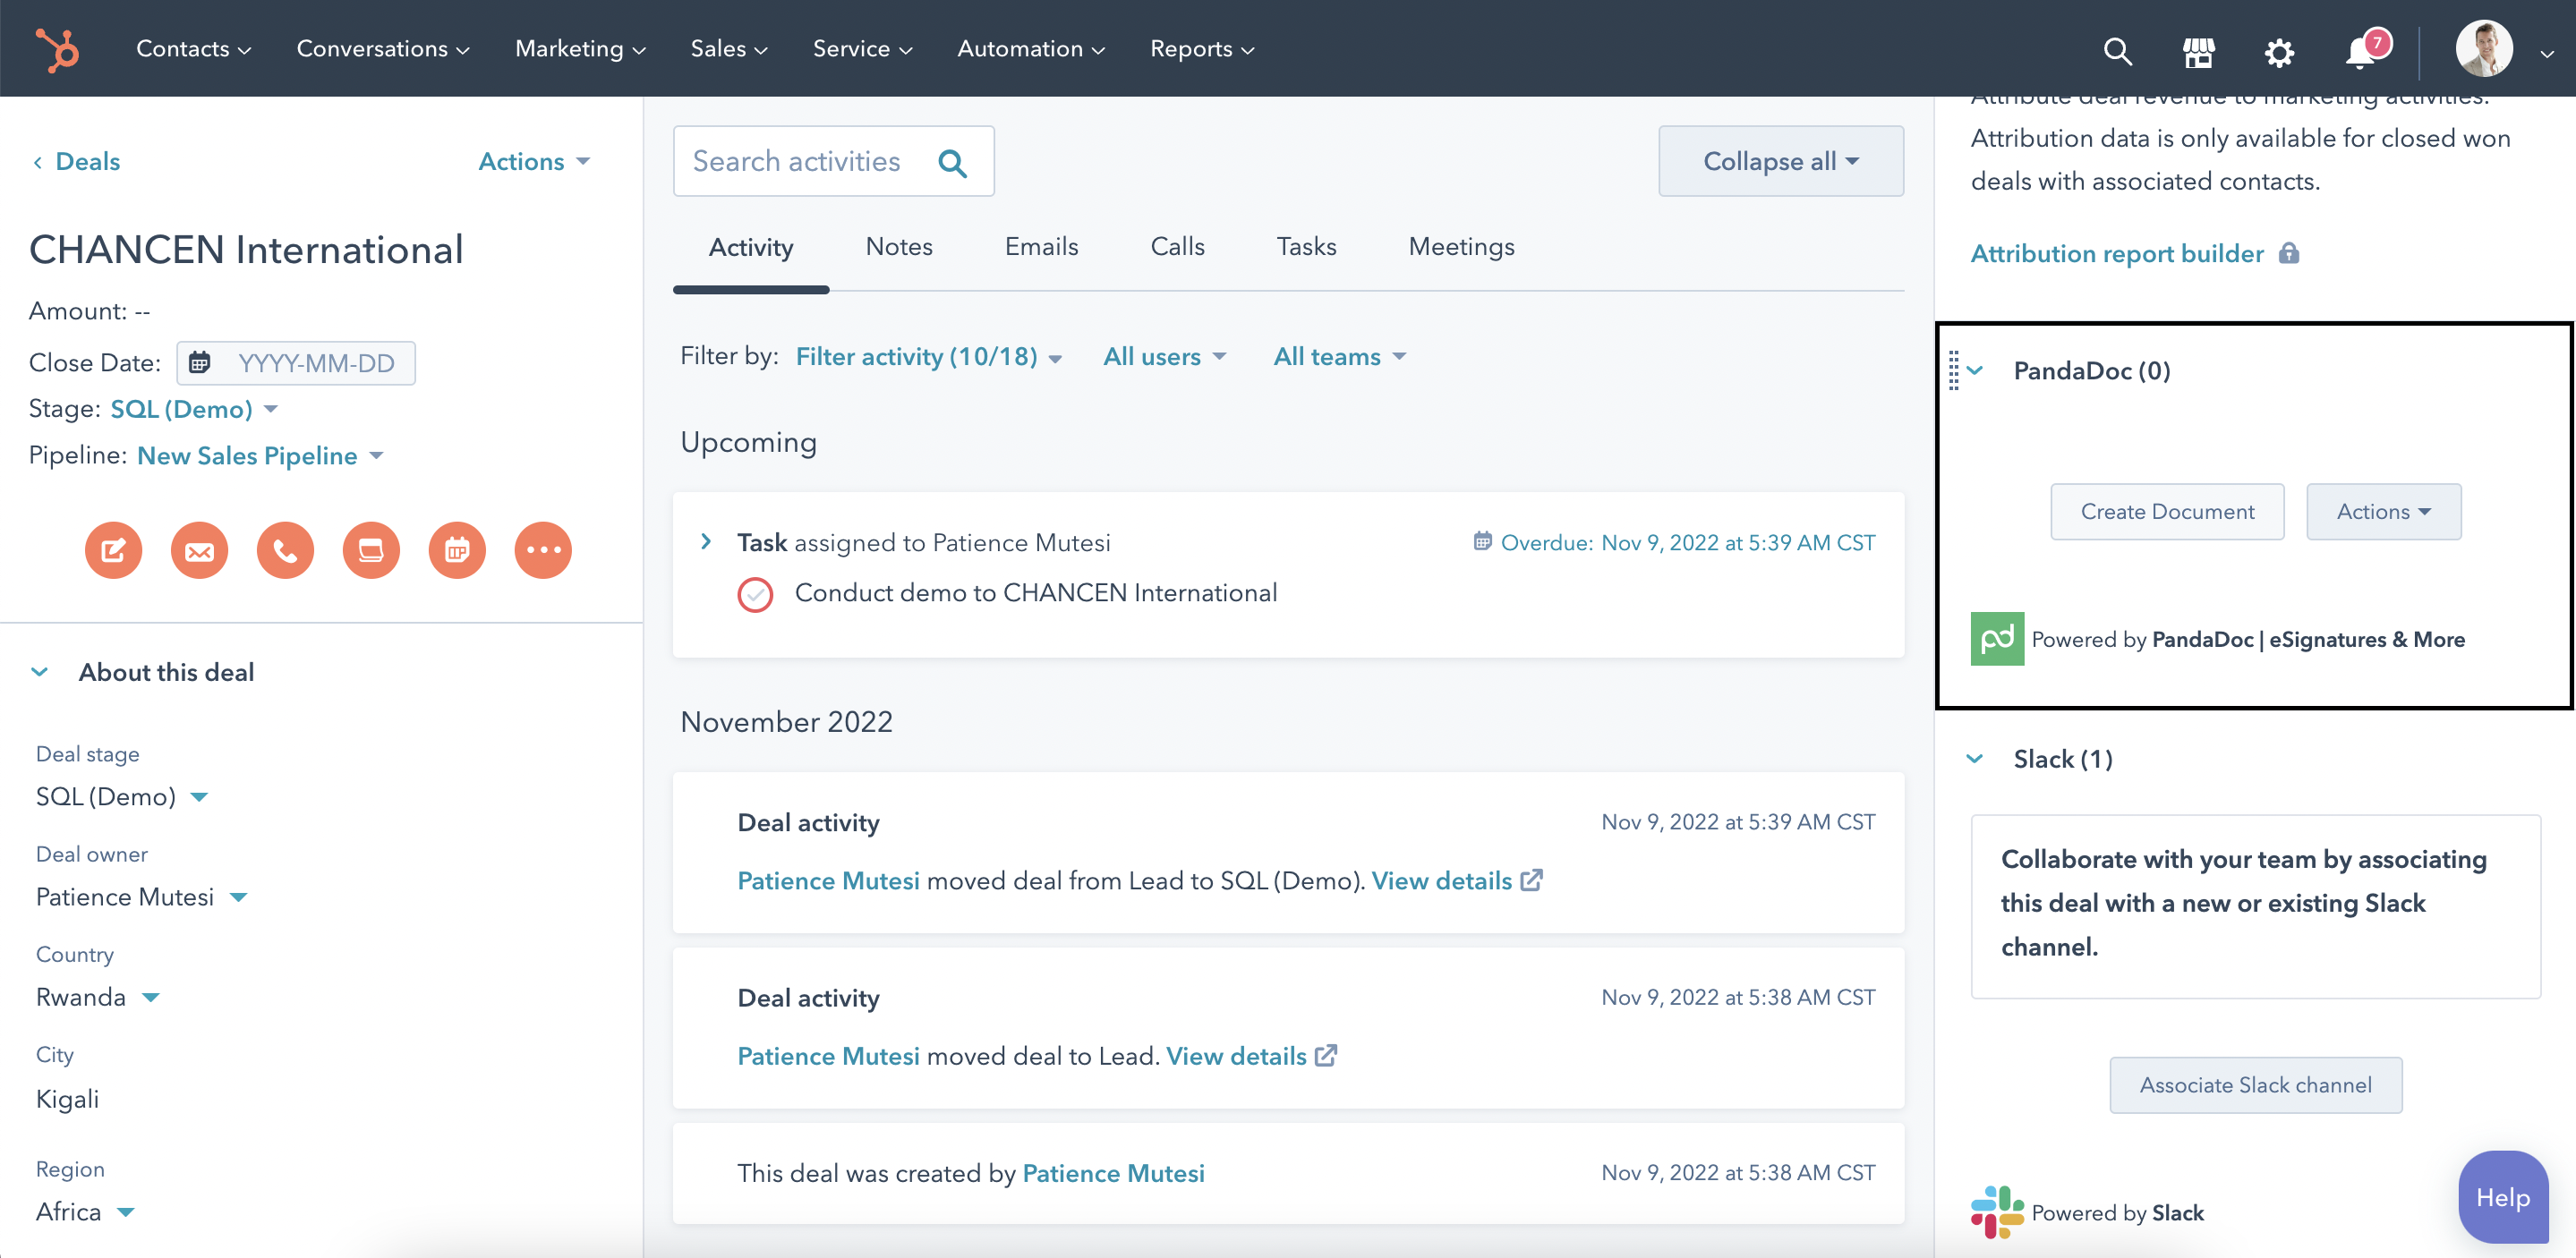Click the schedule meeting icon

[457, 550]
